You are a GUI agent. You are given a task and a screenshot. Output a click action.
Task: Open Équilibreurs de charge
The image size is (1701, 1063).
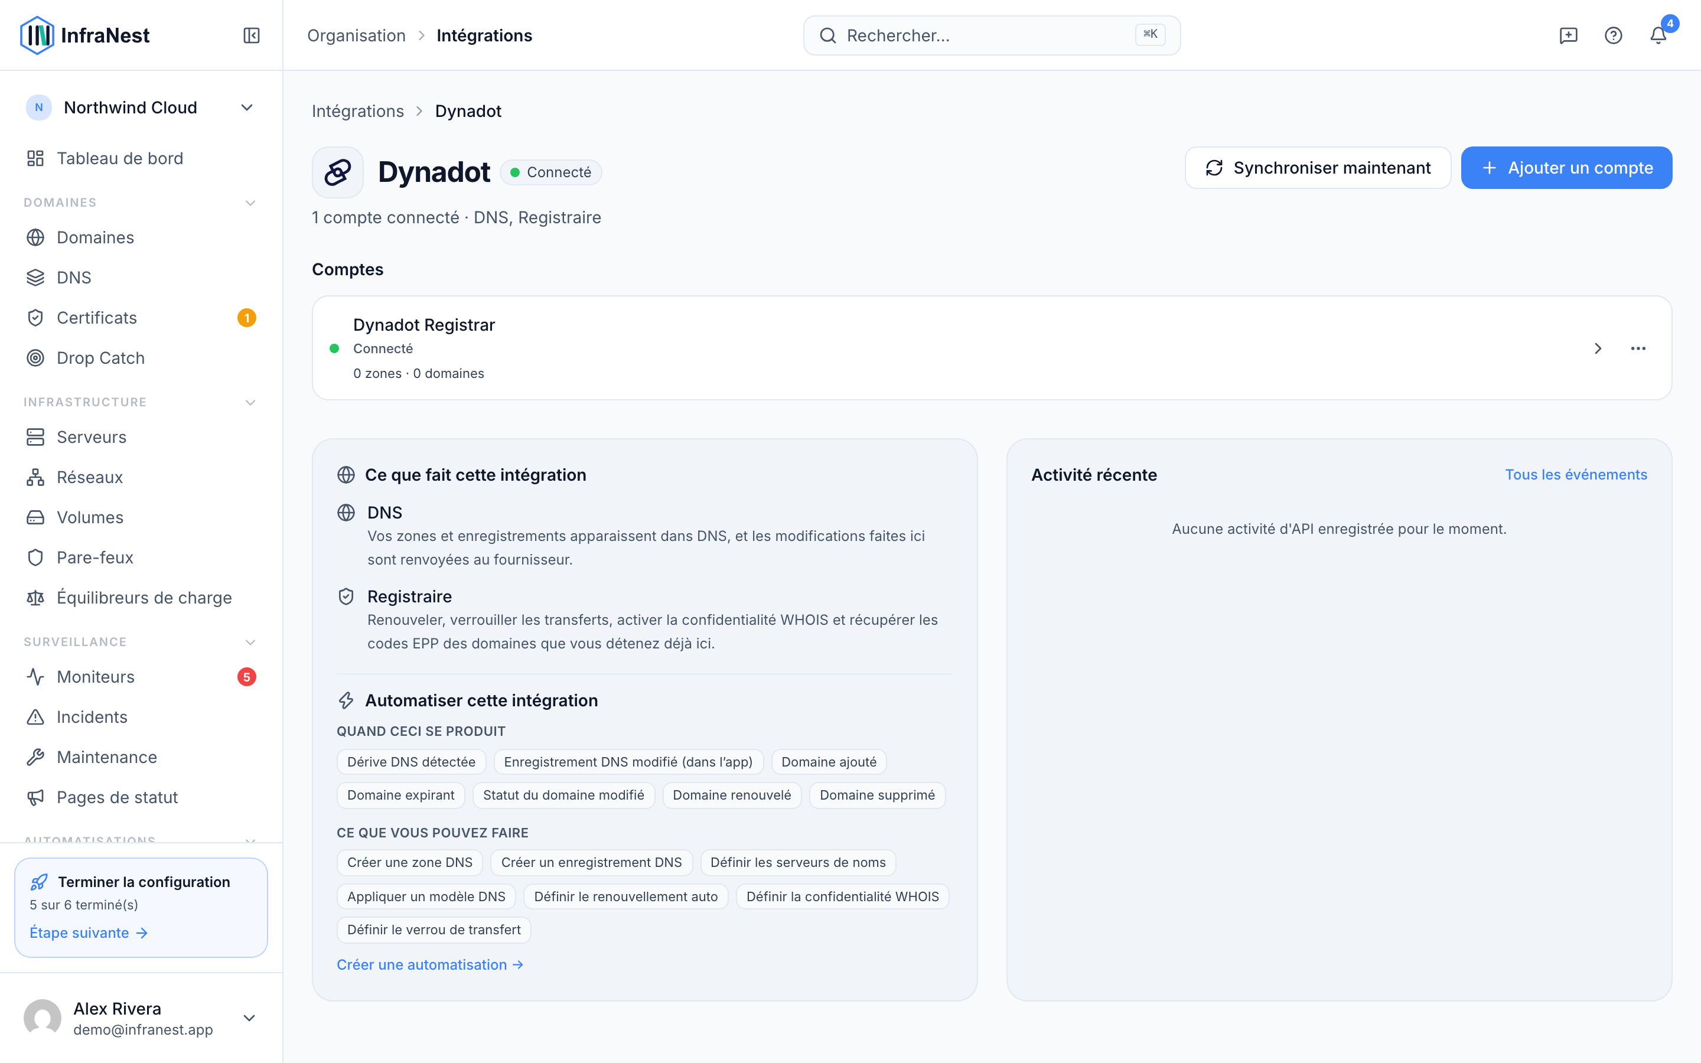pyautogui.click(x=141, y=598)
